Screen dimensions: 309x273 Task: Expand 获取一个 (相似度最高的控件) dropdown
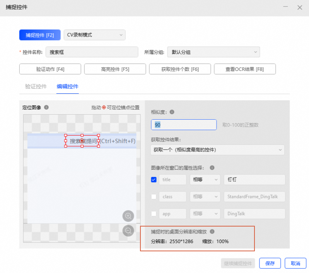click(217, 150)
